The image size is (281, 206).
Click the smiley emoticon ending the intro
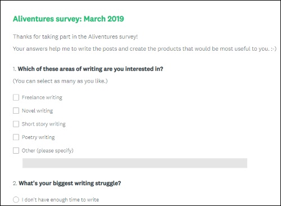[274, 49]
